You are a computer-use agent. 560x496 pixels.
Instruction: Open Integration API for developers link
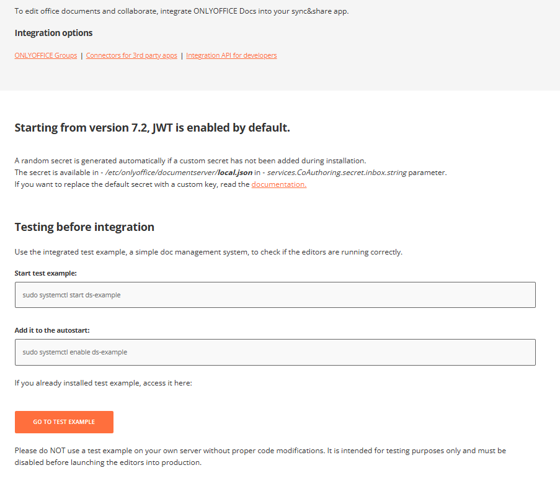click(x=231, y=55)
